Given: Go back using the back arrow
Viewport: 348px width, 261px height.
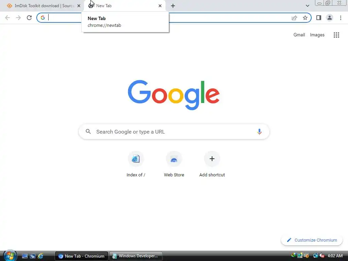Looking at the screenshot, I should point(7,18).
